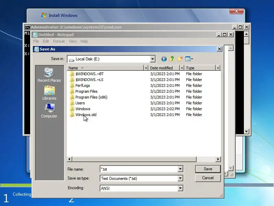The height and width of the screenshot is (206, 274).
Task: Open Notepad's Edit menu
Action: point(46,41)
